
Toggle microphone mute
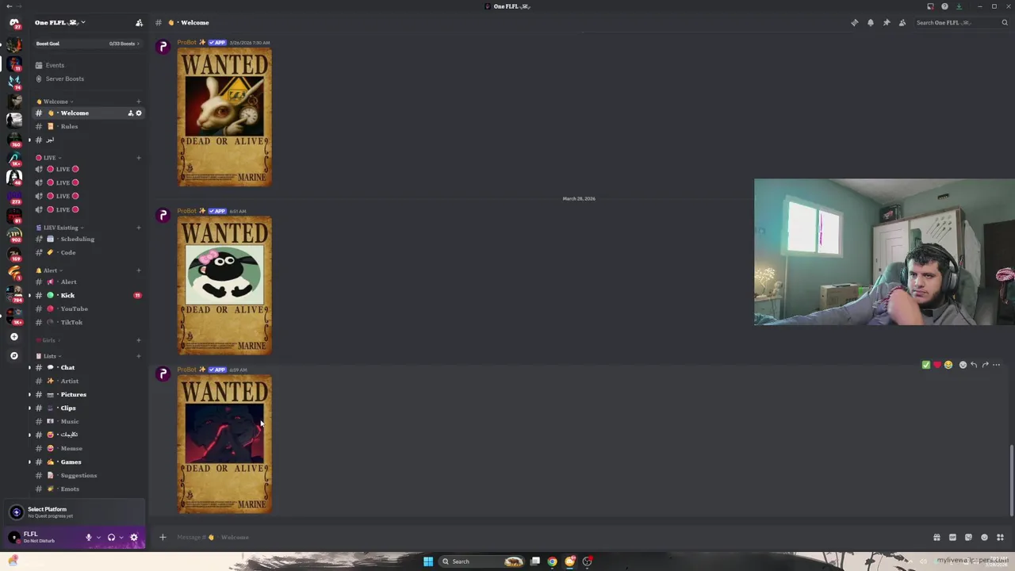pyautogui.click(x=89, y=537)
